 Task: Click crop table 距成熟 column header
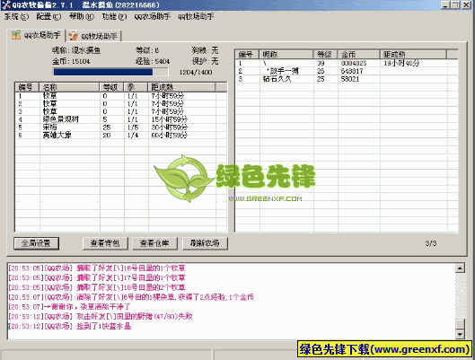click(x=181, y=87)
